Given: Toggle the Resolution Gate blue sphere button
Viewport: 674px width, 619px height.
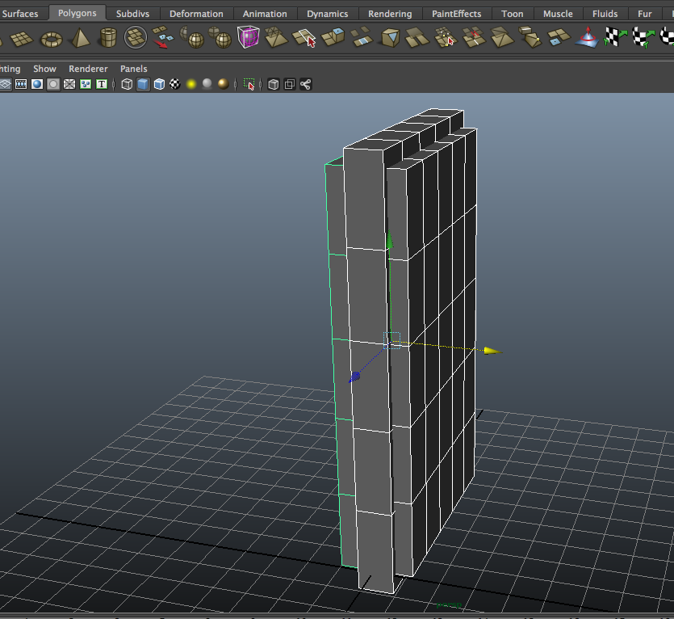Looking at the screenshot, I should point(37,84).
